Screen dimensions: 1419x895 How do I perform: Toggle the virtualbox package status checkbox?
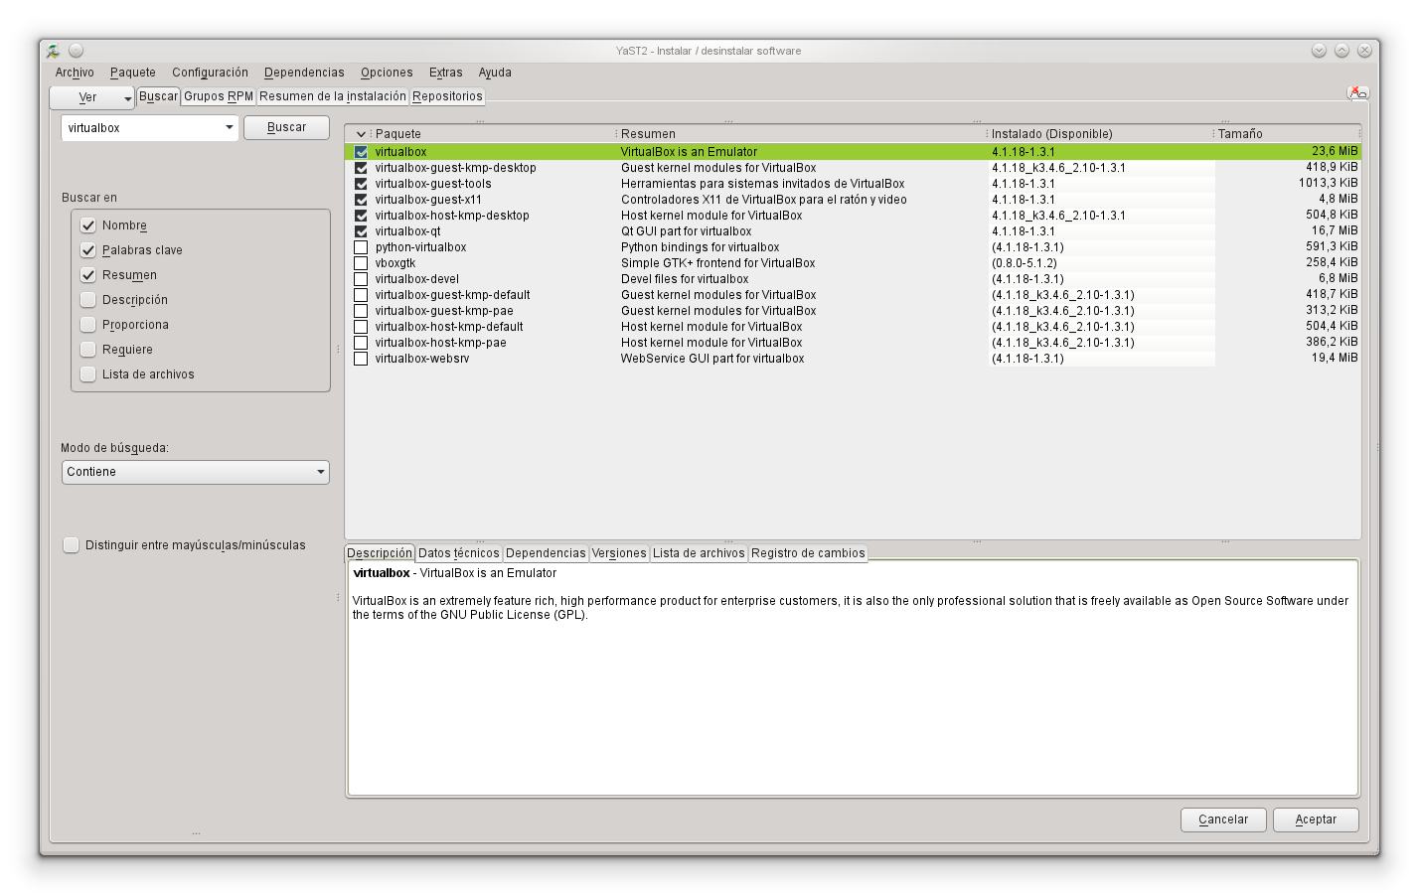pos(361,152)
